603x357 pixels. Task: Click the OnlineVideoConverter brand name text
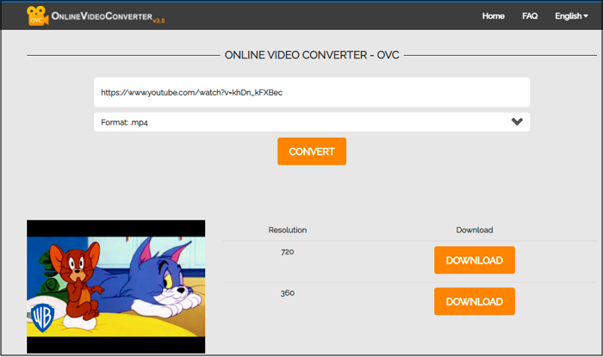point(100,15)
